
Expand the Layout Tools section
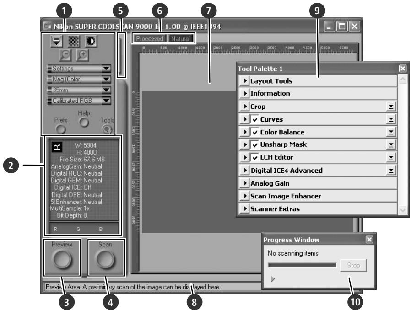[244, 80]
